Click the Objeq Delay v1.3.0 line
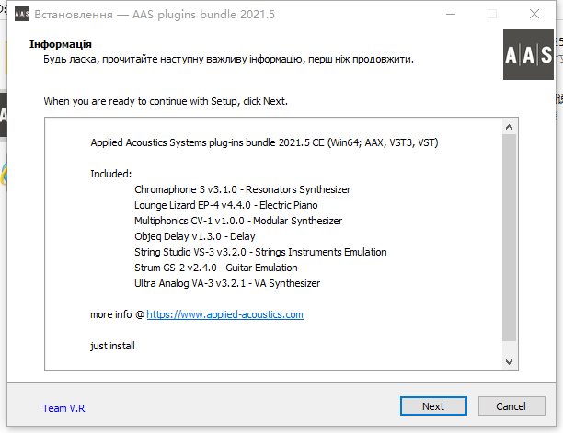The height and width of the screenshot is (433, 563). click(x=195, y=236)
